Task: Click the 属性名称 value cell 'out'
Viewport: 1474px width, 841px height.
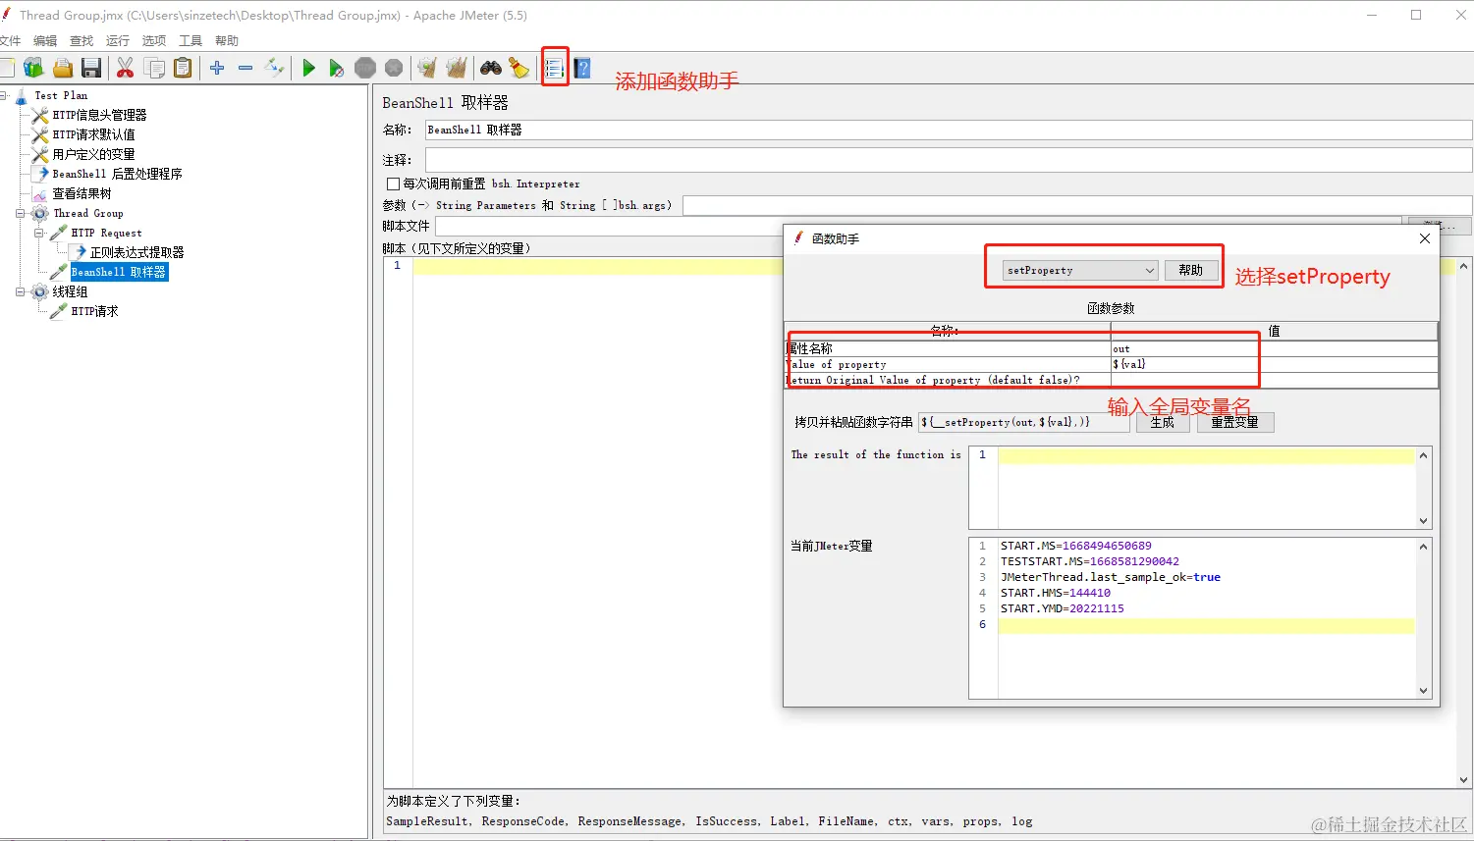Action: (x=1274, y=348)
